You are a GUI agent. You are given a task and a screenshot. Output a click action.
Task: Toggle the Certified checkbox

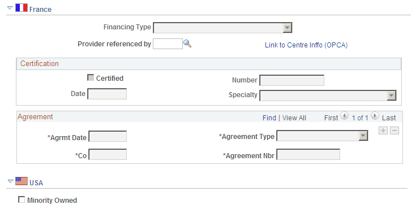click(91, 77)
